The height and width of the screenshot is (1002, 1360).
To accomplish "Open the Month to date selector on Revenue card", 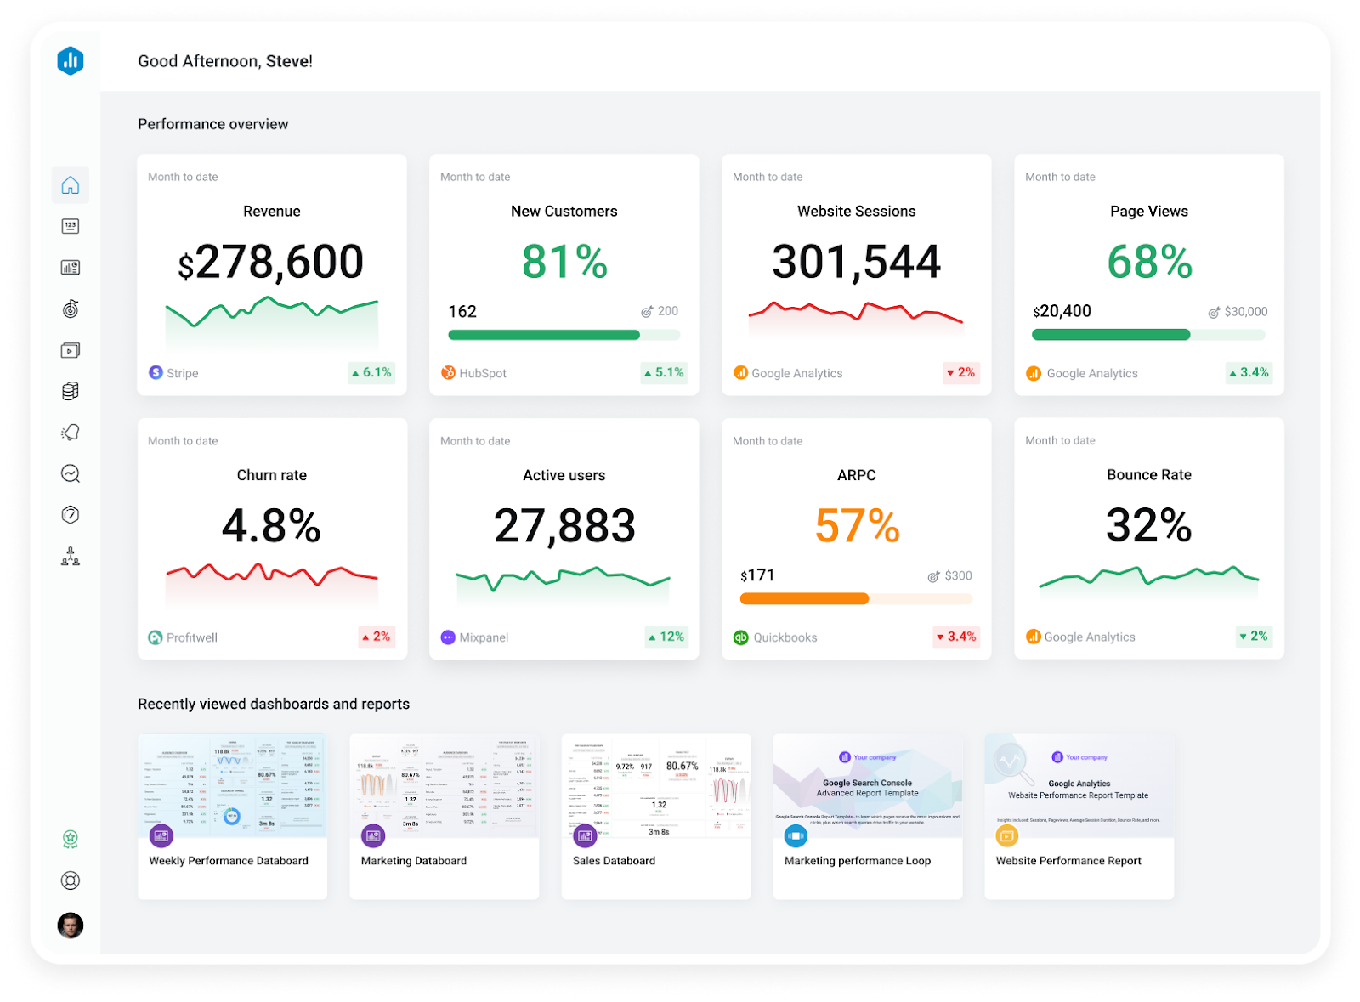I will [x=181, y=177].
